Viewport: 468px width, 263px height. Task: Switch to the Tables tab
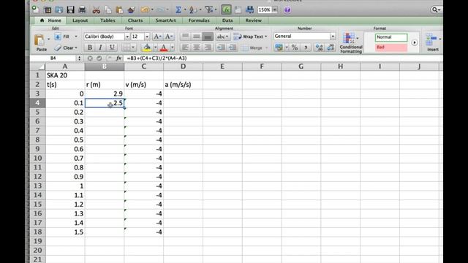tap(107, 20)
